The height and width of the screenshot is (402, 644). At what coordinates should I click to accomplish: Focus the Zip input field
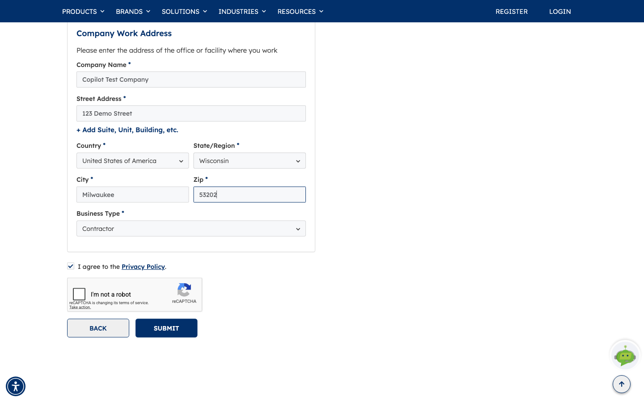click(x=250, y=195)
